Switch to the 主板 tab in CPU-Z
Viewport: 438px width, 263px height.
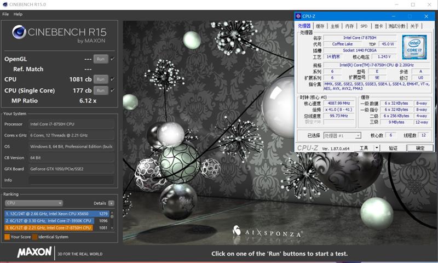click(335, 26)
